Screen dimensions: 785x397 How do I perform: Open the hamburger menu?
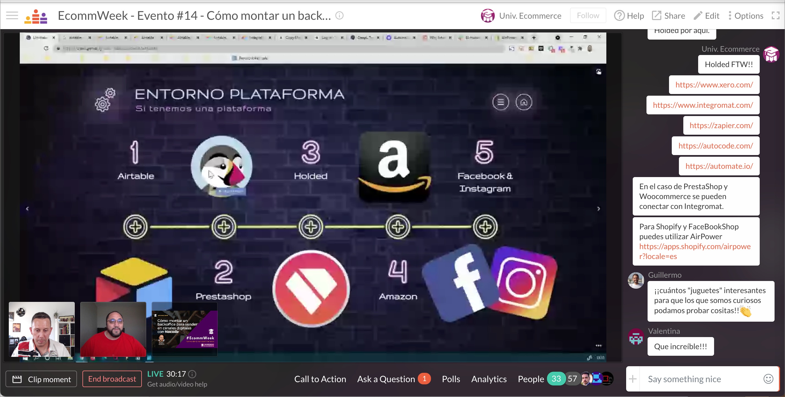point(12,16)
